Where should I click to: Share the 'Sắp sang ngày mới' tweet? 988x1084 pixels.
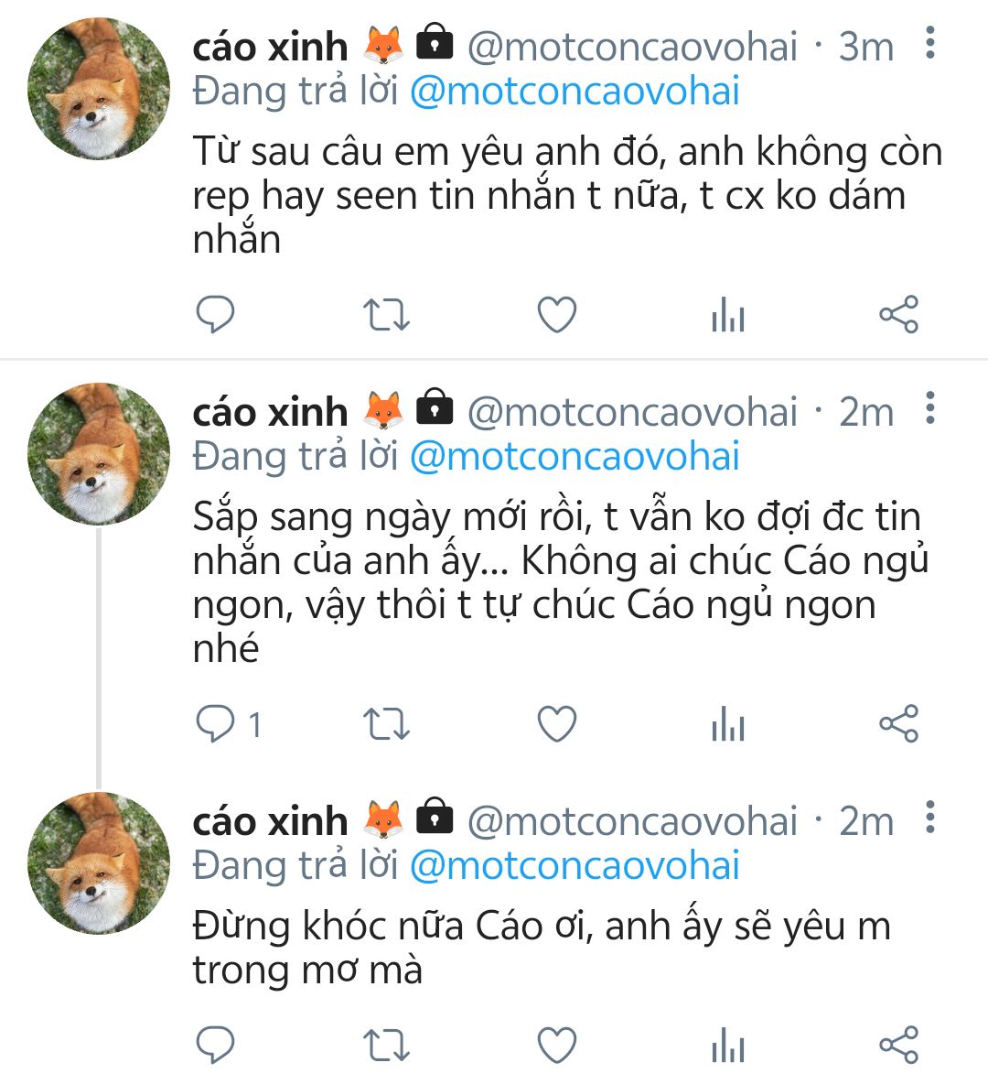tap(898, 724)
